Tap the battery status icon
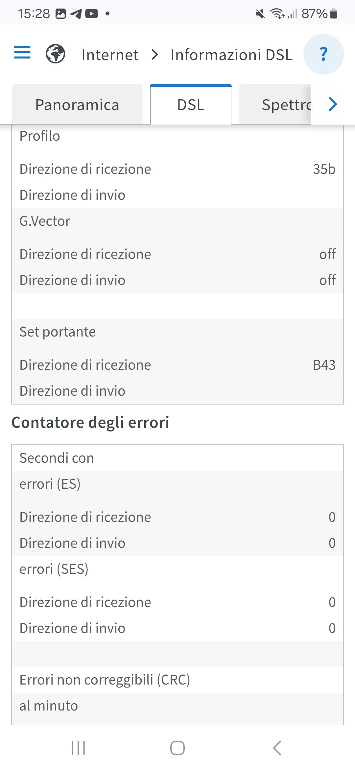Viewport: 355px width, 769px height. (334, 14)
